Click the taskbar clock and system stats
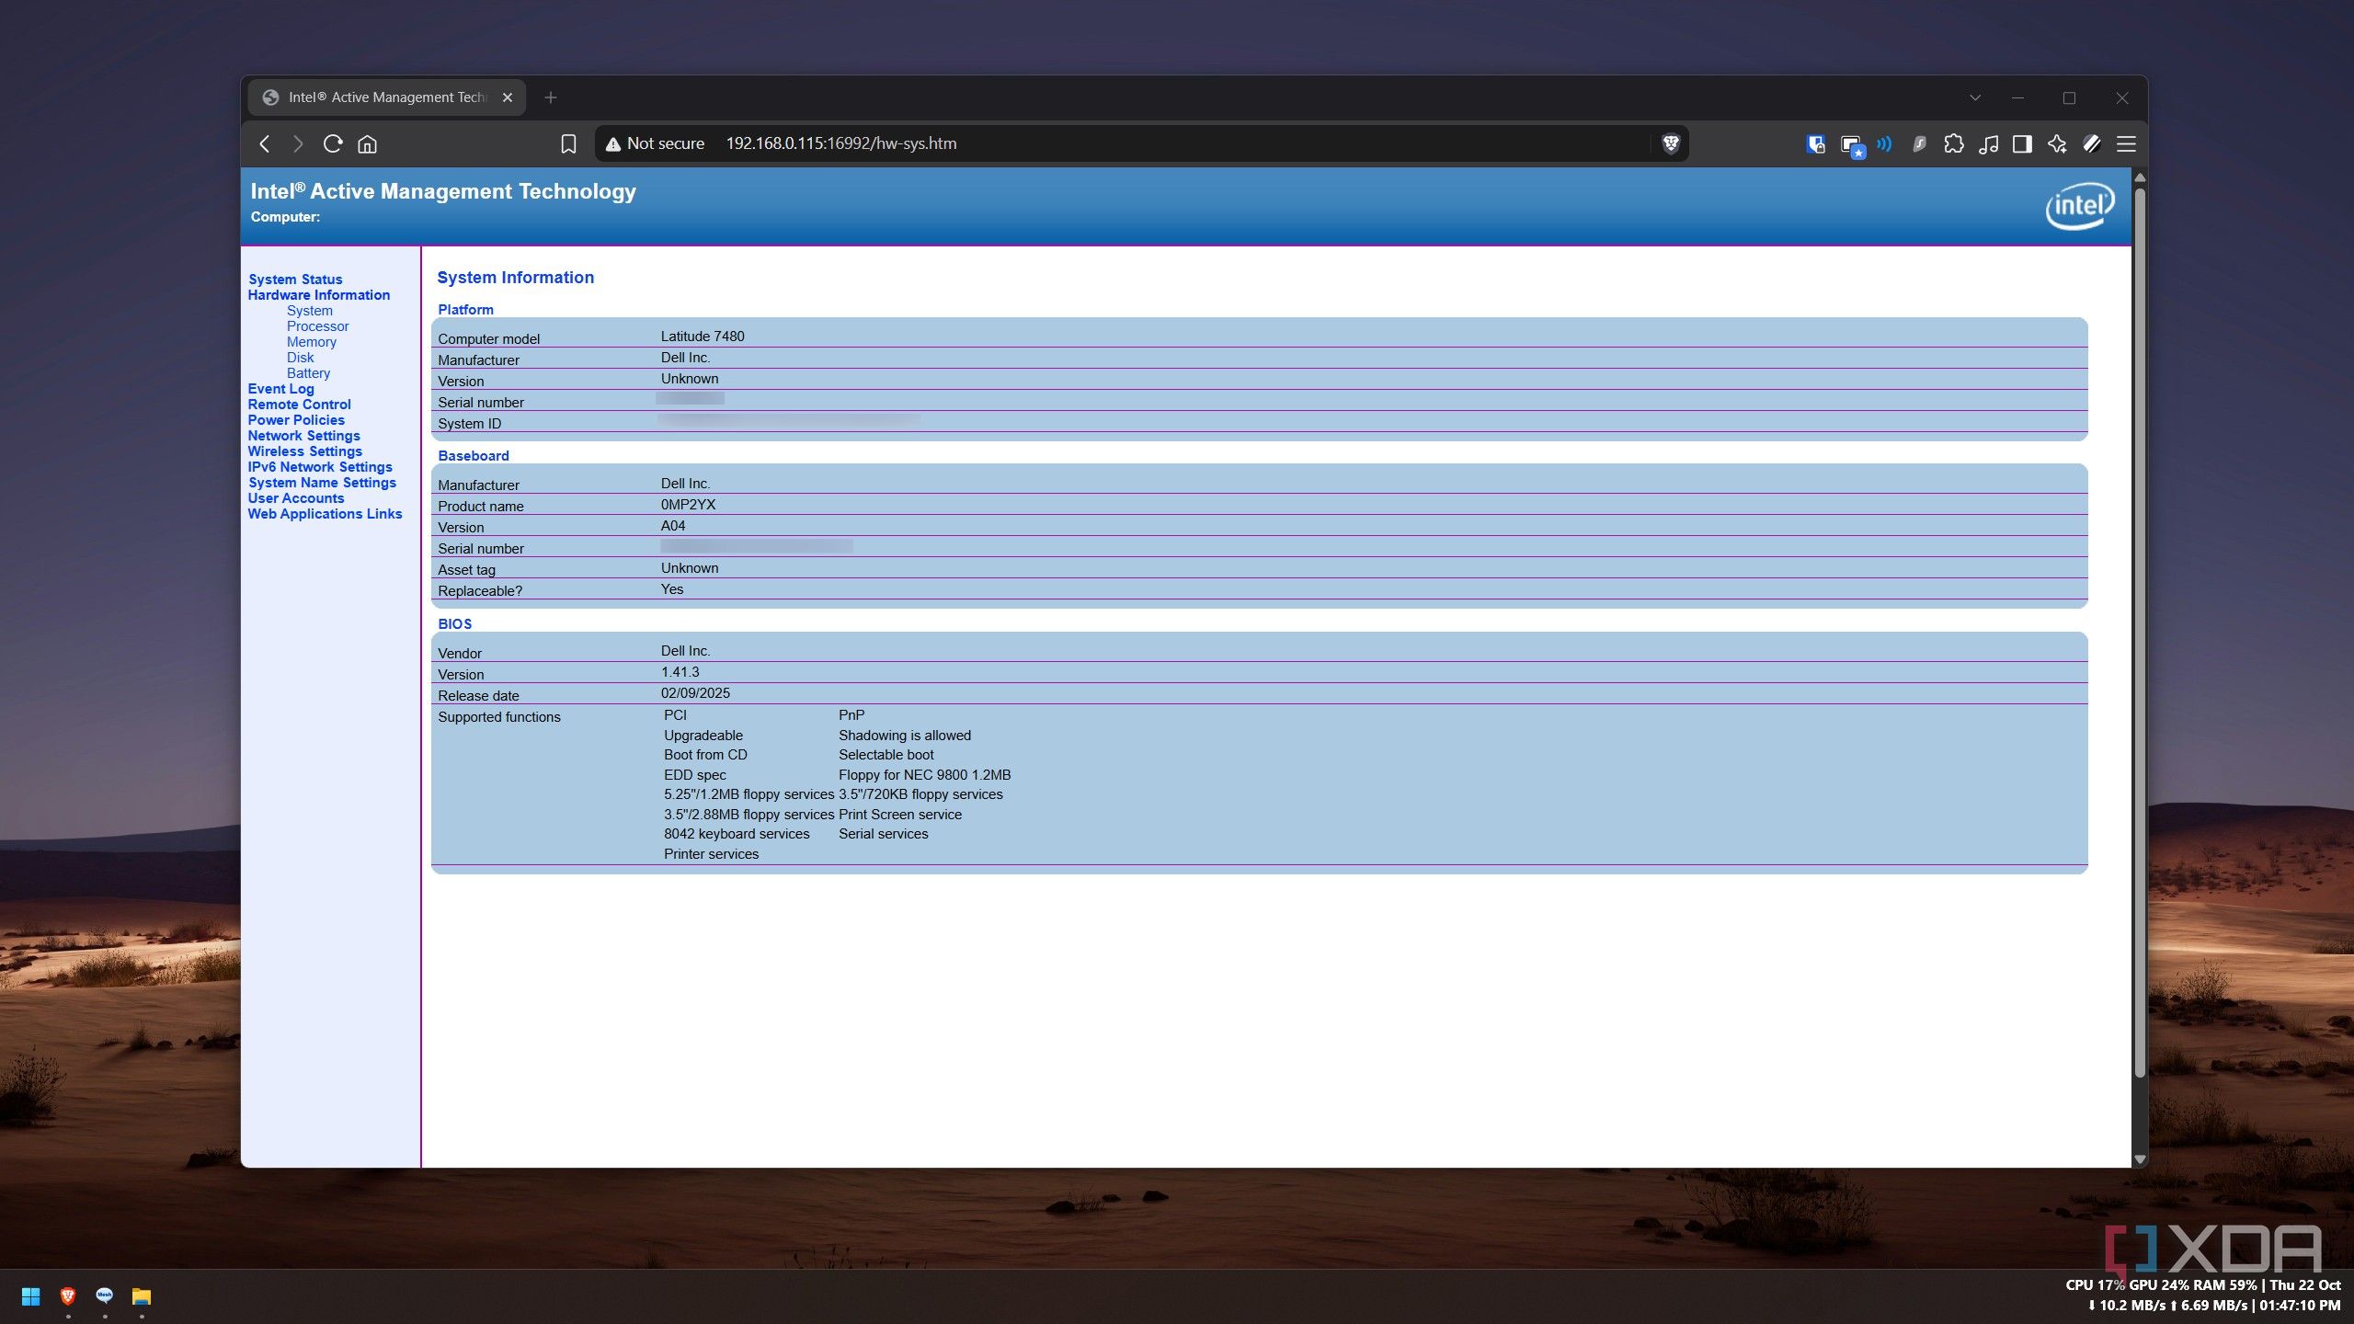Image resolution: width=2354 pixels, height=1324 pixels. pos(2204,1295)
